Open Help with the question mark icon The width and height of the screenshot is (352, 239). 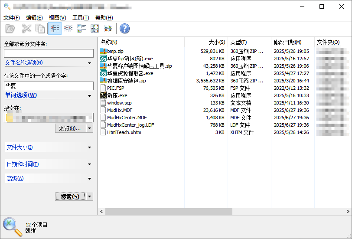click(124, 29)
